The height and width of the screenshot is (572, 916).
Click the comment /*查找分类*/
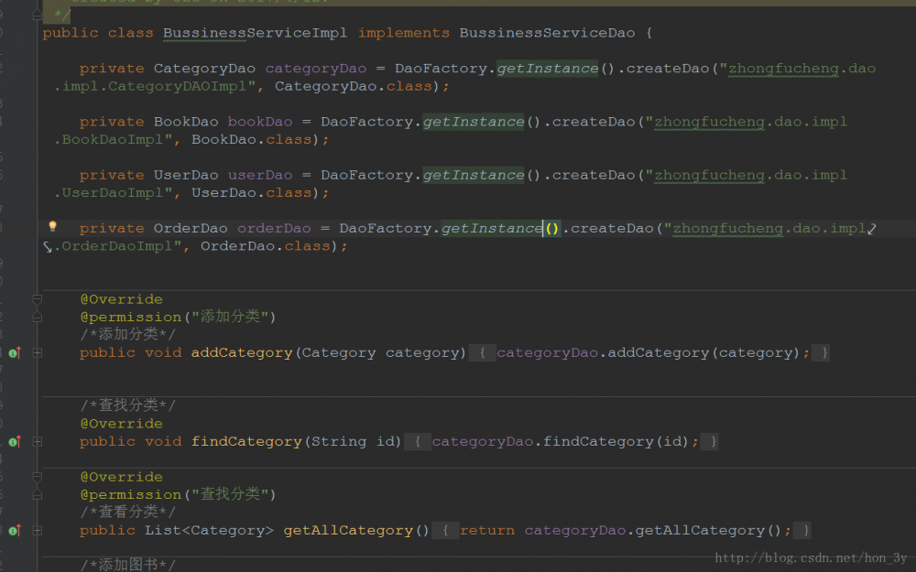click(x=127, y=405)
